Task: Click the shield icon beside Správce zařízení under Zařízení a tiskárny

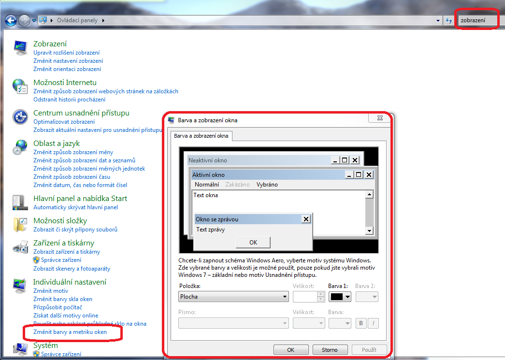Action: coord(36,260)
